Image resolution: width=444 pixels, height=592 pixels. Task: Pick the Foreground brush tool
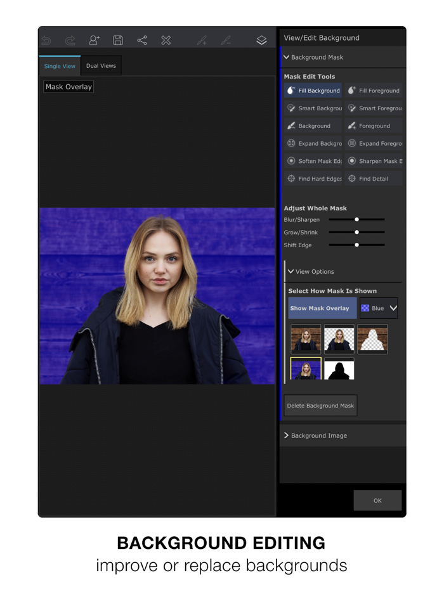pos(374,125)
